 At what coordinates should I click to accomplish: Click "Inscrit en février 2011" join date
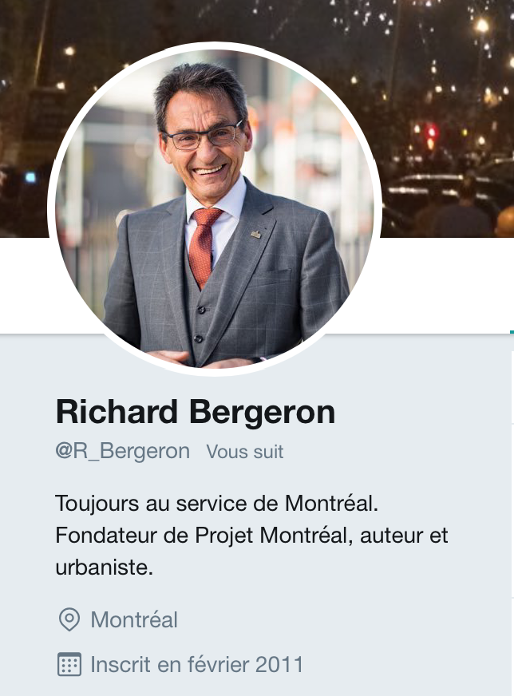tap(197, 665)
